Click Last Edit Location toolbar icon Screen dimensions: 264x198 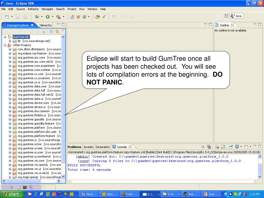114,17
